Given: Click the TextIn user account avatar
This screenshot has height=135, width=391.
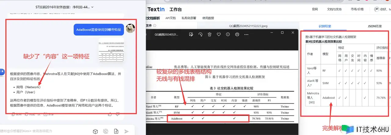Looking at the screenshot, I should pyautogui.click(x=377, y=9).
